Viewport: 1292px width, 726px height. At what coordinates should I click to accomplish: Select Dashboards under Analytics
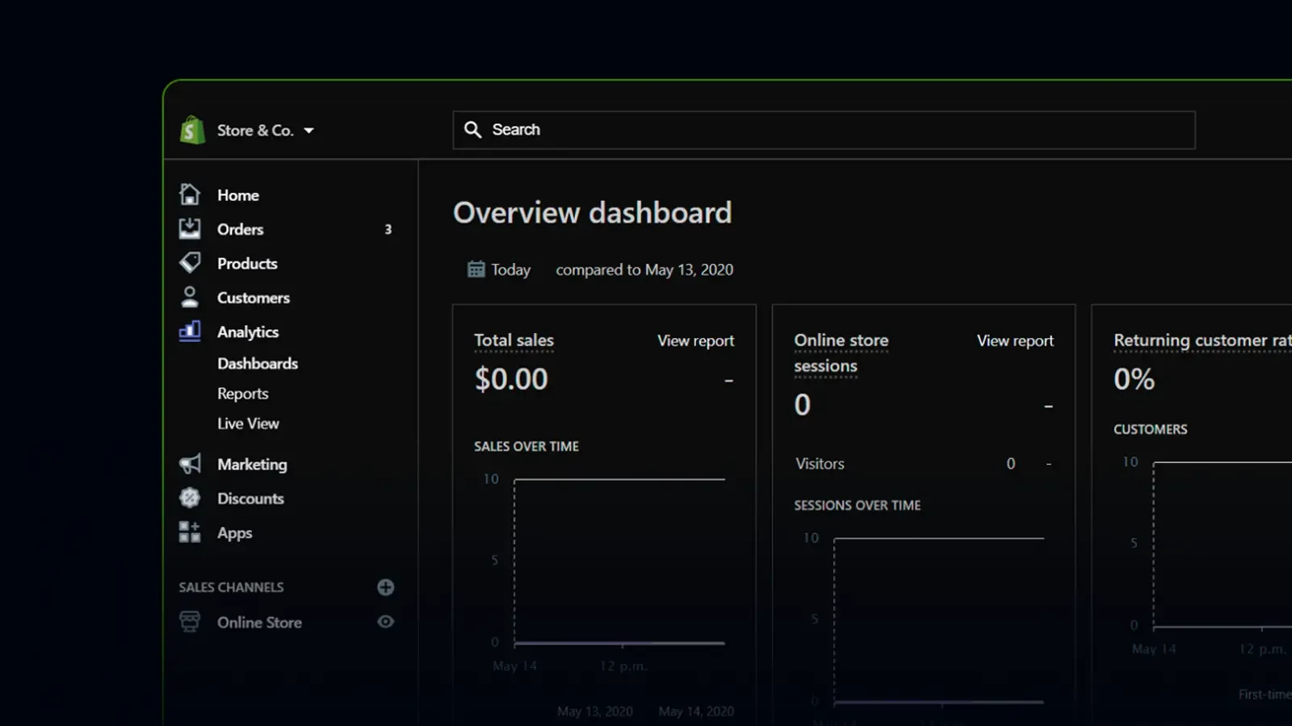(258, 364)
